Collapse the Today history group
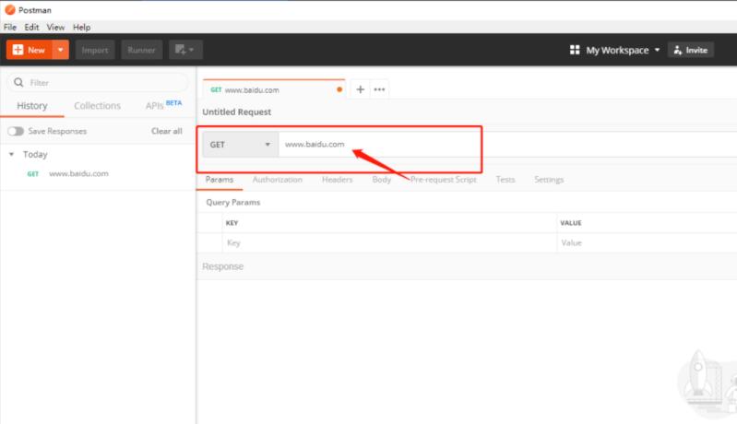 [x=12, y=154]
